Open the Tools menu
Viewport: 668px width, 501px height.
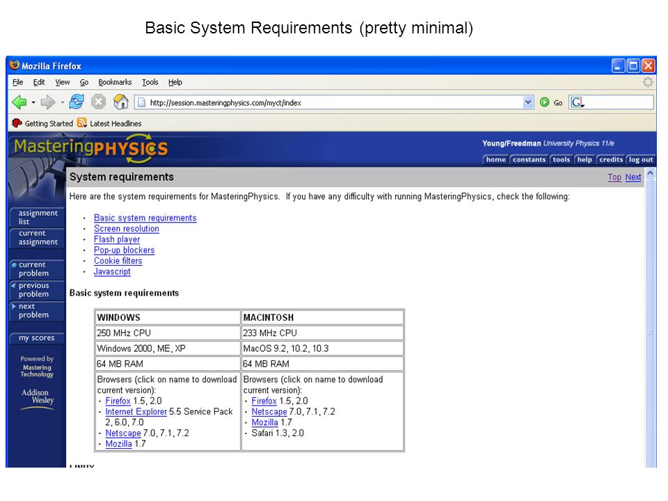pyautogui.click(x=150, y=82)
